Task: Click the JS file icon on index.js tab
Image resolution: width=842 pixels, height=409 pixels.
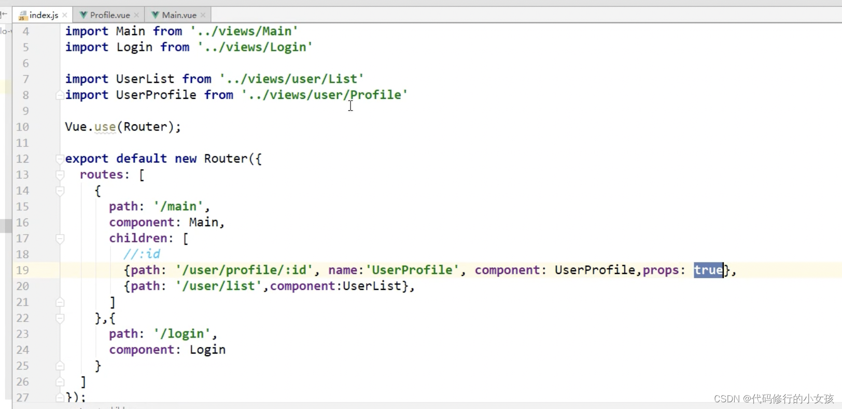Action: point(23,15)
